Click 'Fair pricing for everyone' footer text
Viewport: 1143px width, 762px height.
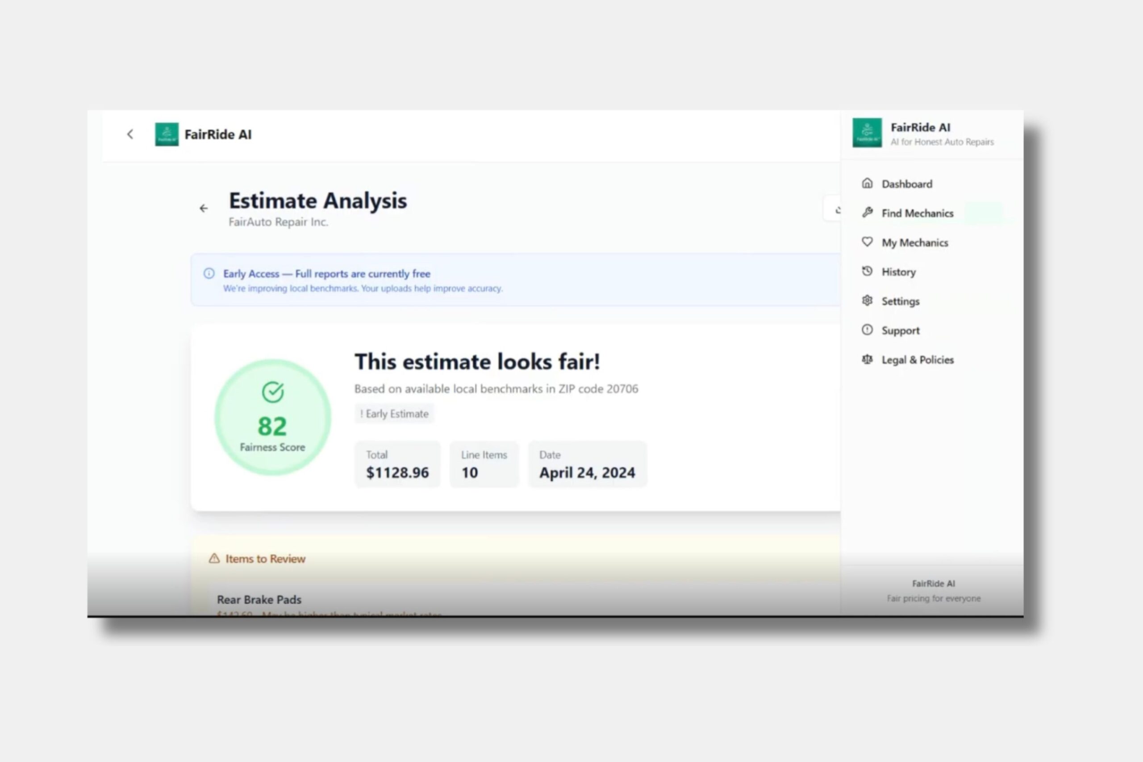[x=934, y=598]
